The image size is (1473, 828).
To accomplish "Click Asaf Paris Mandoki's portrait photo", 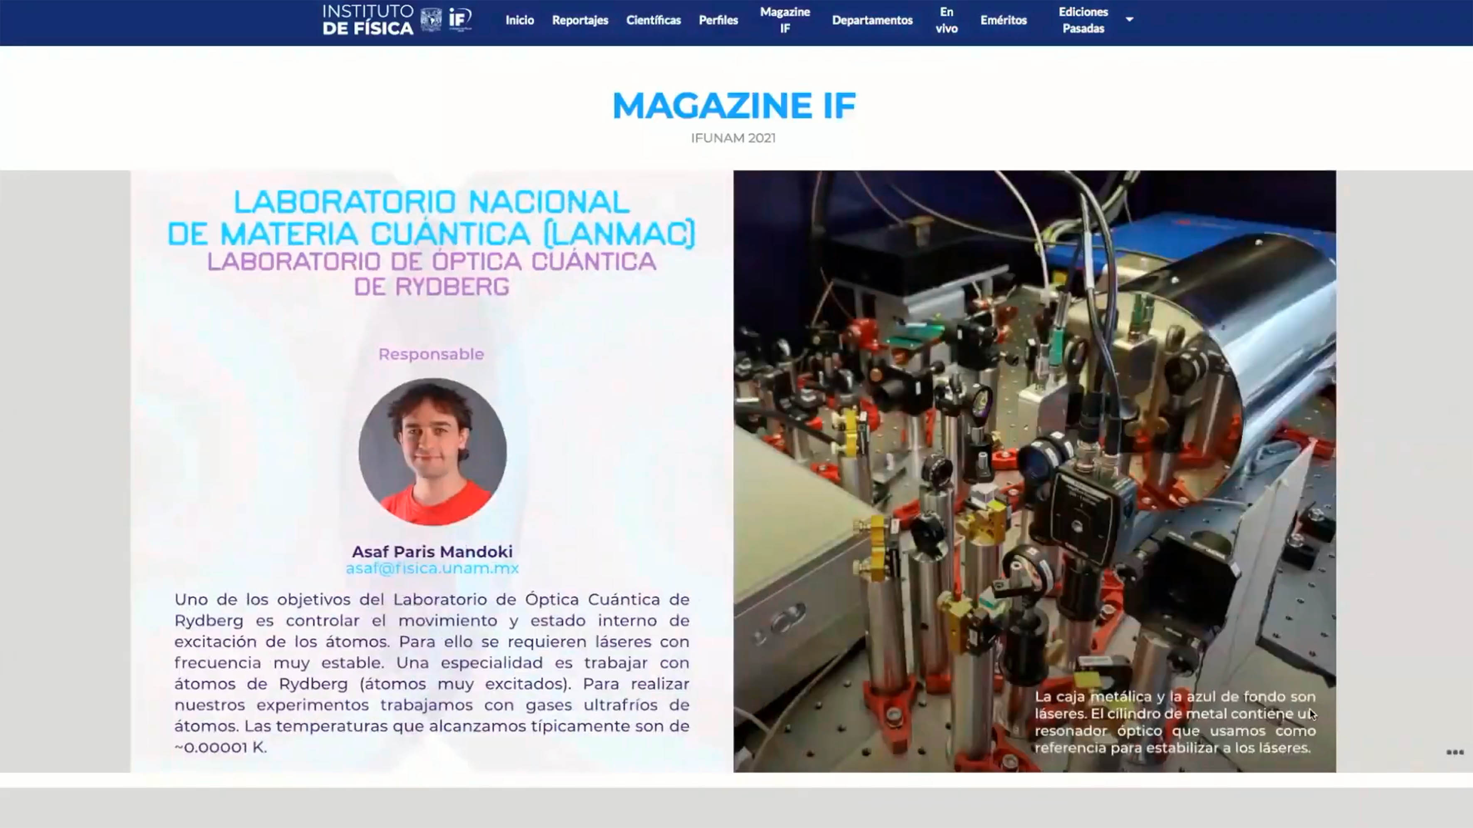I will [432, 452].
